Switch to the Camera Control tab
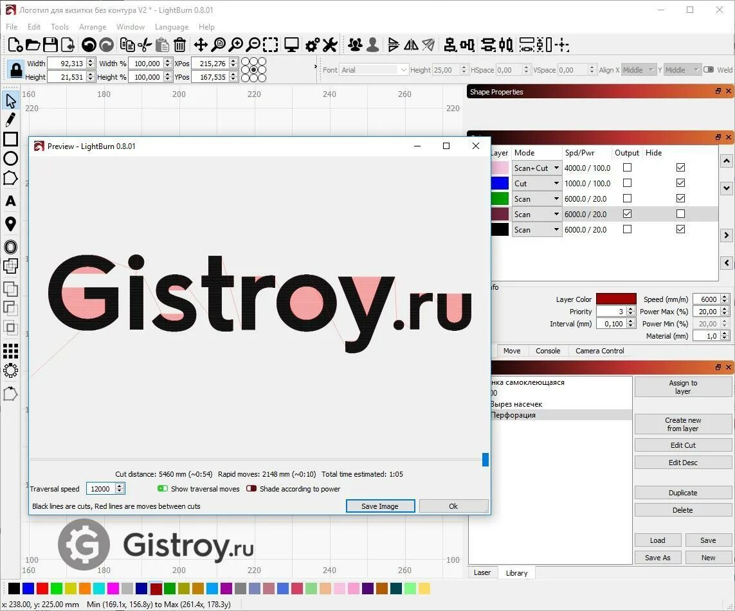The width and height of the screenshot is (735, 611). point(599,351)
